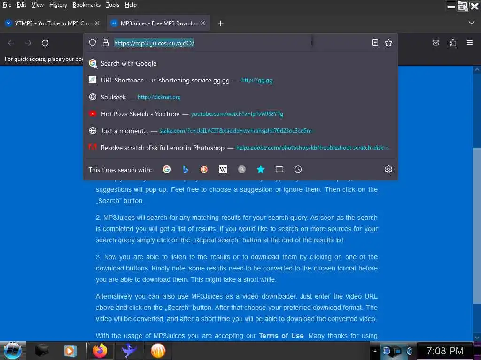Select Resolve scratch disk full error suggestion

click(240, 148)
